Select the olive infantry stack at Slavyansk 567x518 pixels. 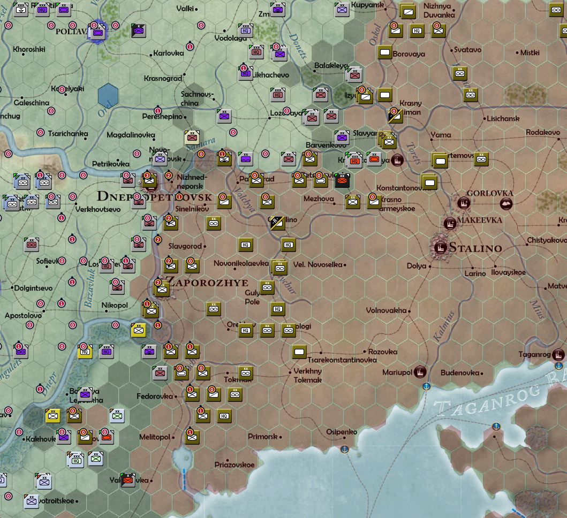[388, 140]
